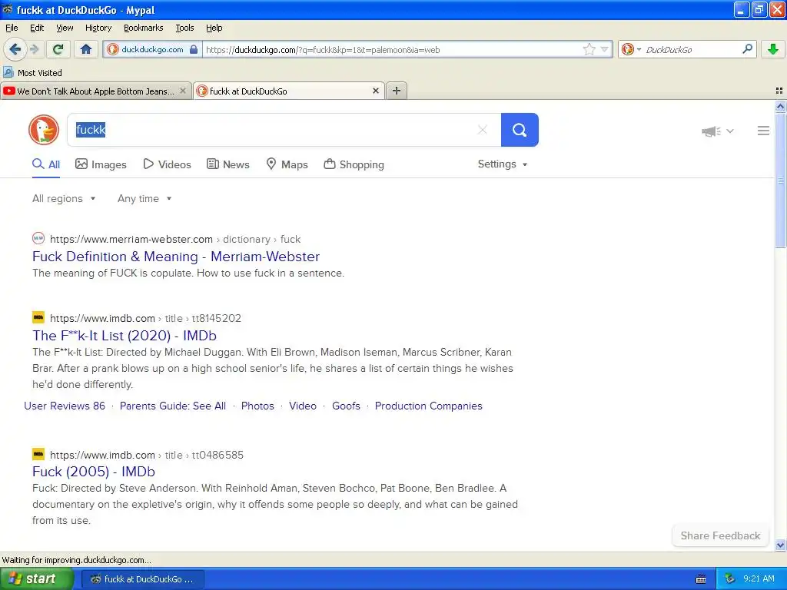Open the Help menu
Image resolution: width=787 pixels, height=590 pixels.
[214, 28]
